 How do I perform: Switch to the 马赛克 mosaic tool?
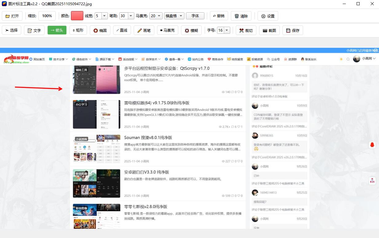tap(167, 30)
